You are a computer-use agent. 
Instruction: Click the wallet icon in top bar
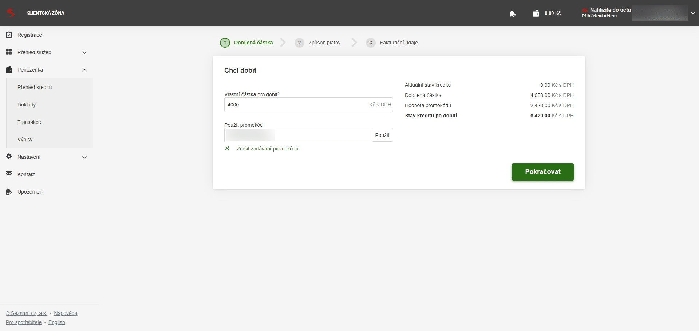(536, 13)
